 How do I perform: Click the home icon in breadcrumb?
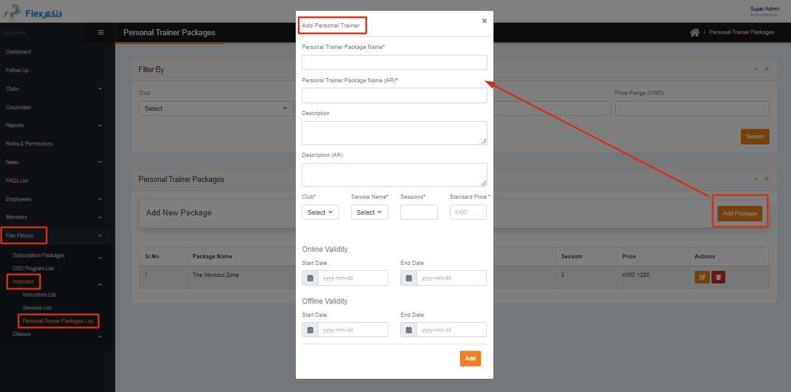click(694, 32)
